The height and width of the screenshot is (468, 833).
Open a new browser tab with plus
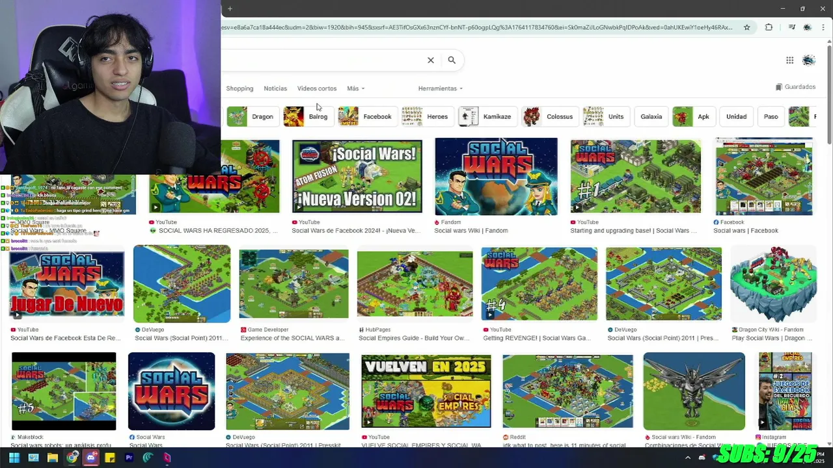click(230, 8)
